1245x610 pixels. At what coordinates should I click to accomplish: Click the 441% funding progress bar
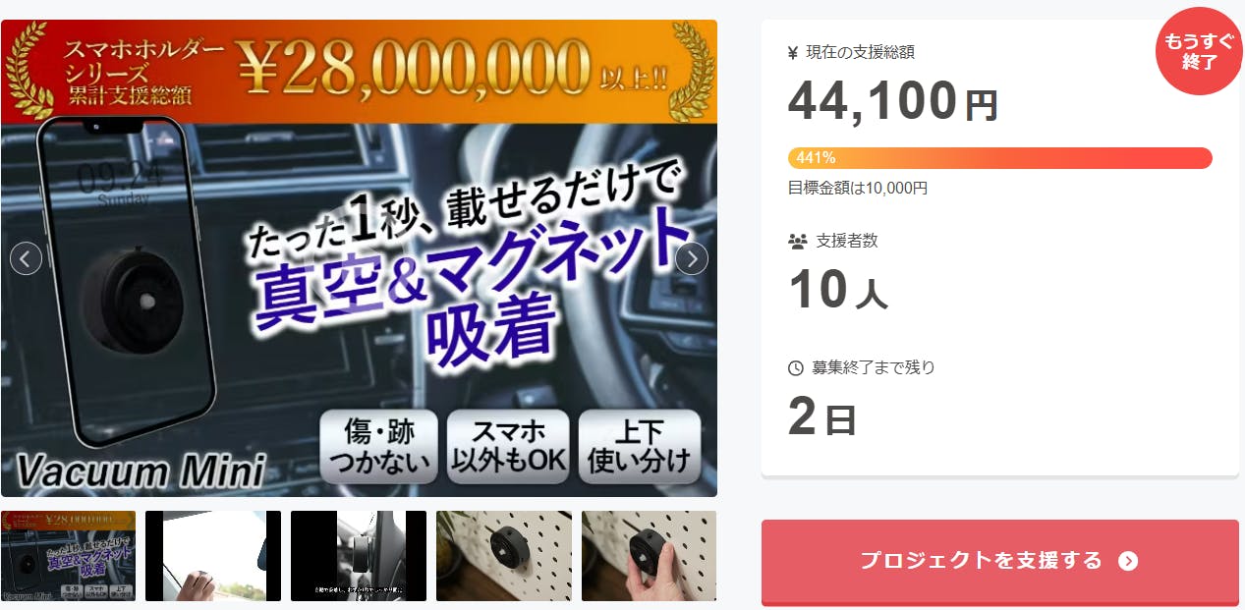coord(1000,158)
